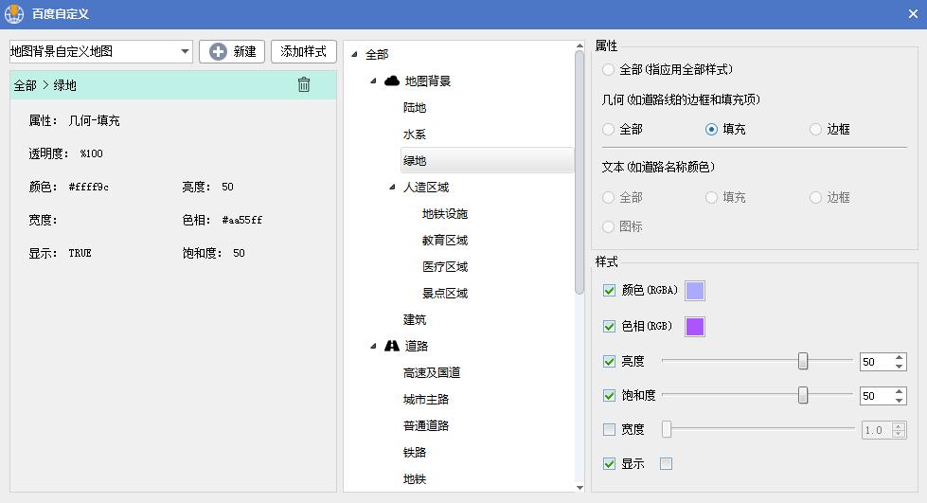Collapse the 人造区域 tree node

[x=392, y=187]
